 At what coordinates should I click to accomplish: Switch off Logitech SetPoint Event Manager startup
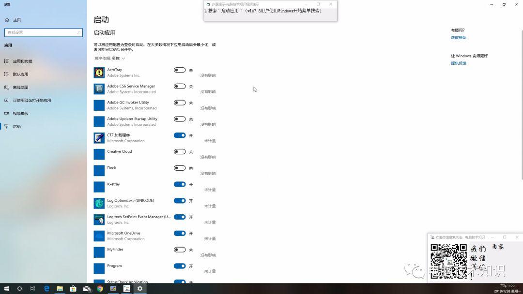180,217
